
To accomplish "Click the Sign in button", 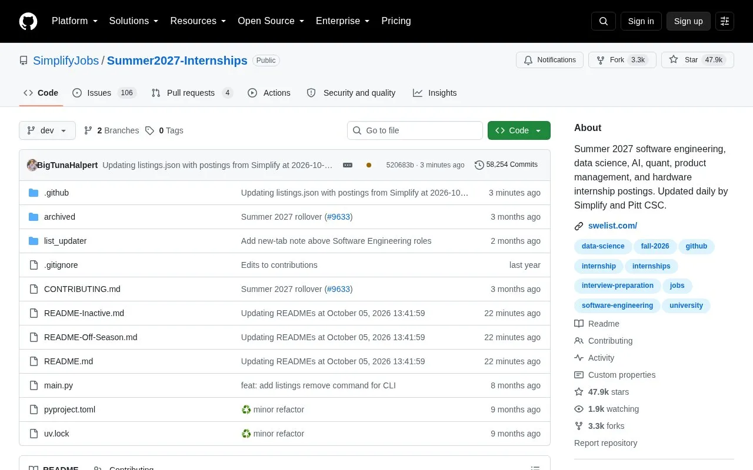I will point(641,21).
